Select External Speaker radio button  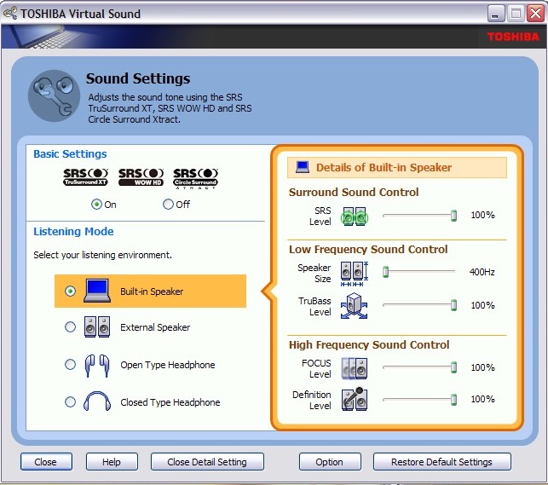[70, 327]
